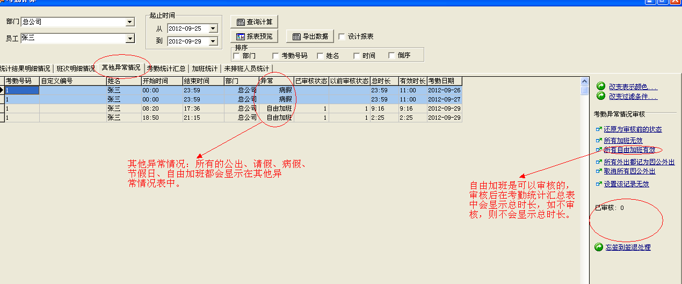682x284 pixels.
Task: Click the icon beside 设置该记录无效
Action: (x=599, y=184)
